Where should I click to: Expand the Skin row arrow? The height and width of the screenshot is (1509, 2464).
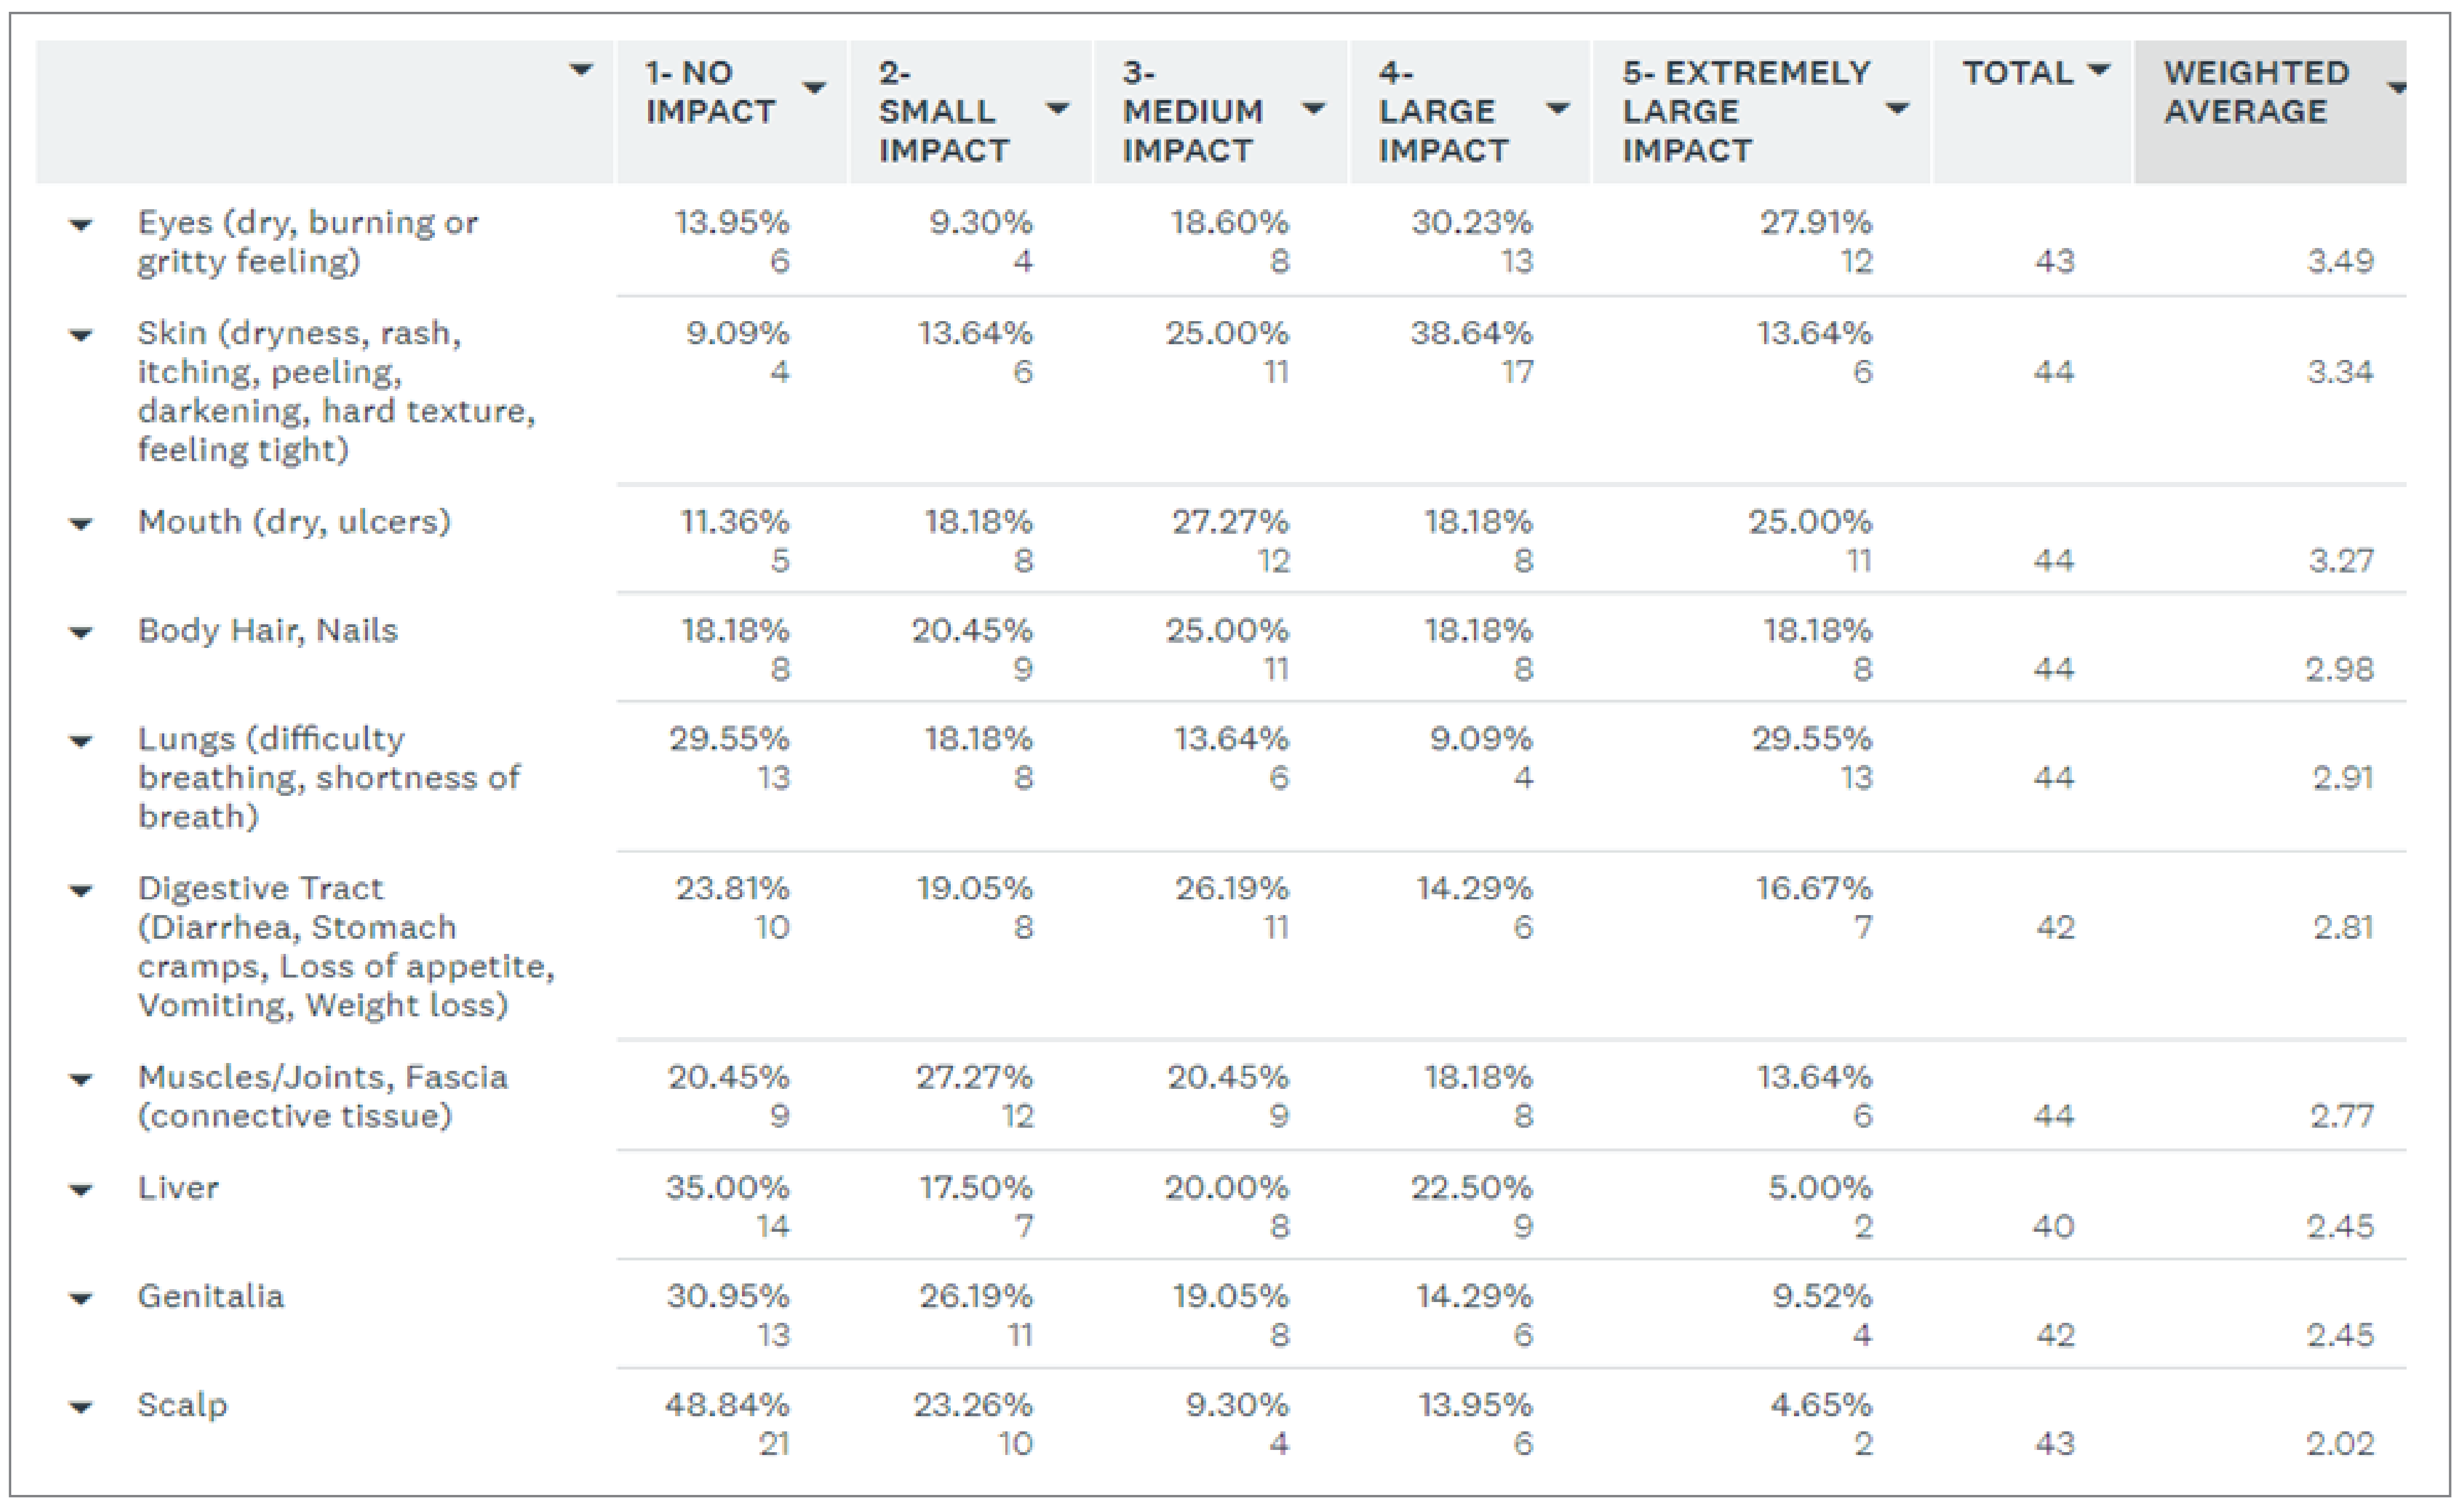click(81, 335)
